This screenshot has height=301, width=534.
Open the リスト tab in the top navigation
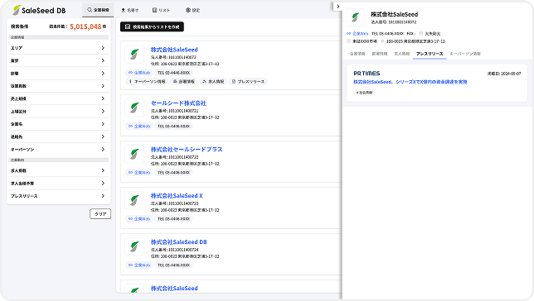coord(161,10)
